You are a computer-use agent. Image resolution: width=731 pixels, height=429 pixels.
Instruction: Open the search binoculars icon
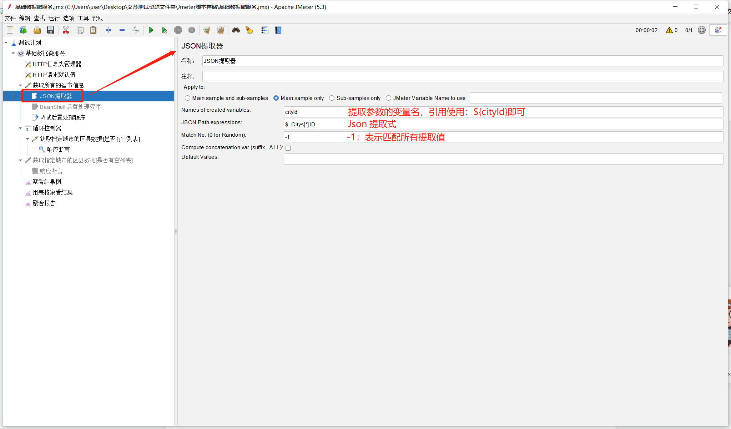(236, 30)
